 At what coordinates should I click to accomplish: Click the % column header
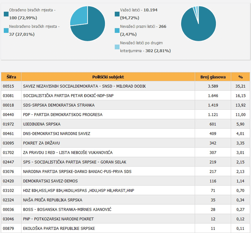coord(241,77)
